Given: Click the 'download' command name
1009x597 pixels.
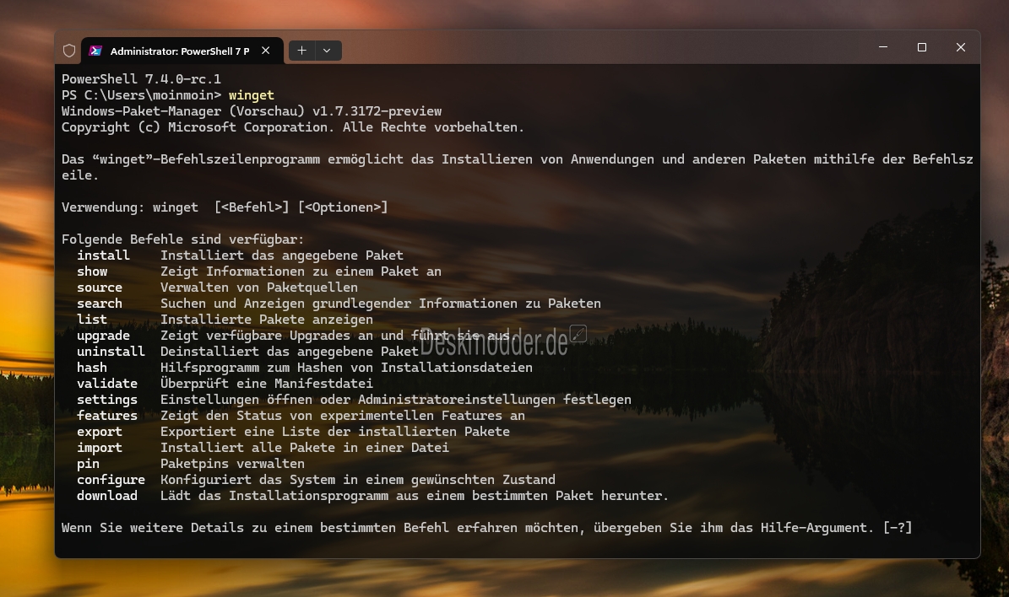Looking at the screenshot, I should tap(107, 496).
